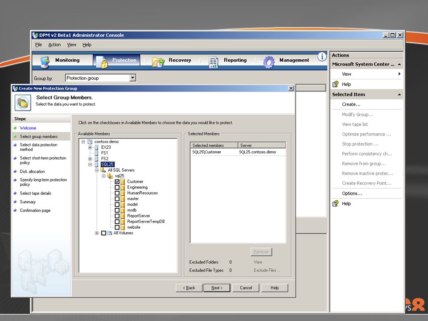Screen dimensions: 428x321
Task: Check the ReportServerTempDB checkbox
Action: (117, 222)
